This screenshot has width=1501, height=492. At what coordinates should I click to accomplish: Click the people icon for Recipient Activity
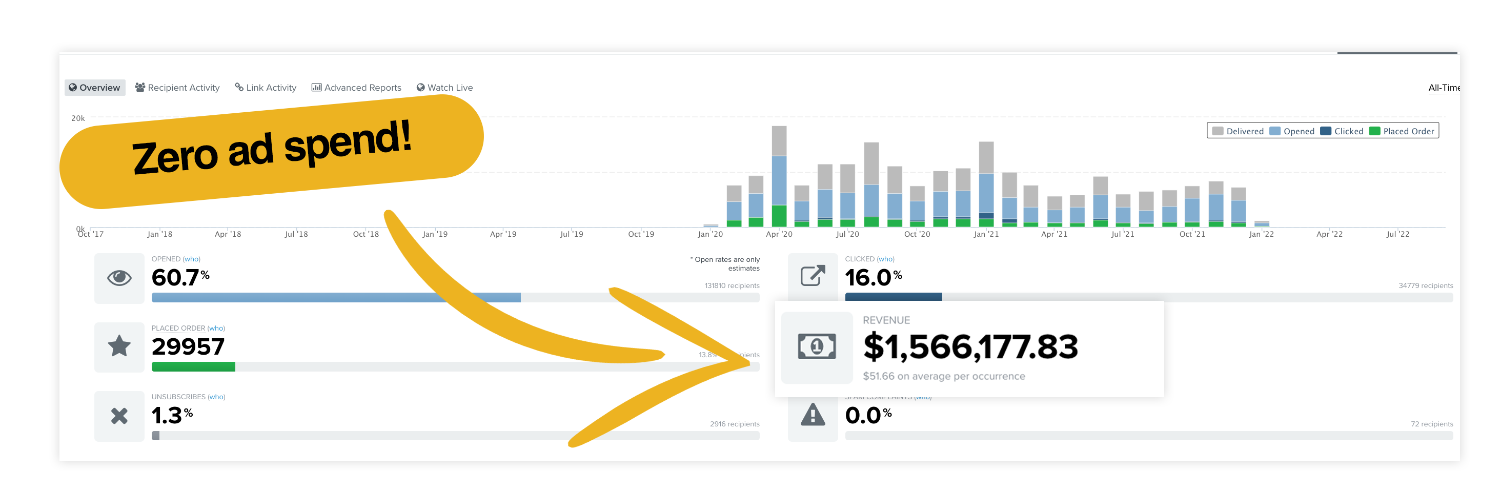pyautogui.click(x=140, y=87)
